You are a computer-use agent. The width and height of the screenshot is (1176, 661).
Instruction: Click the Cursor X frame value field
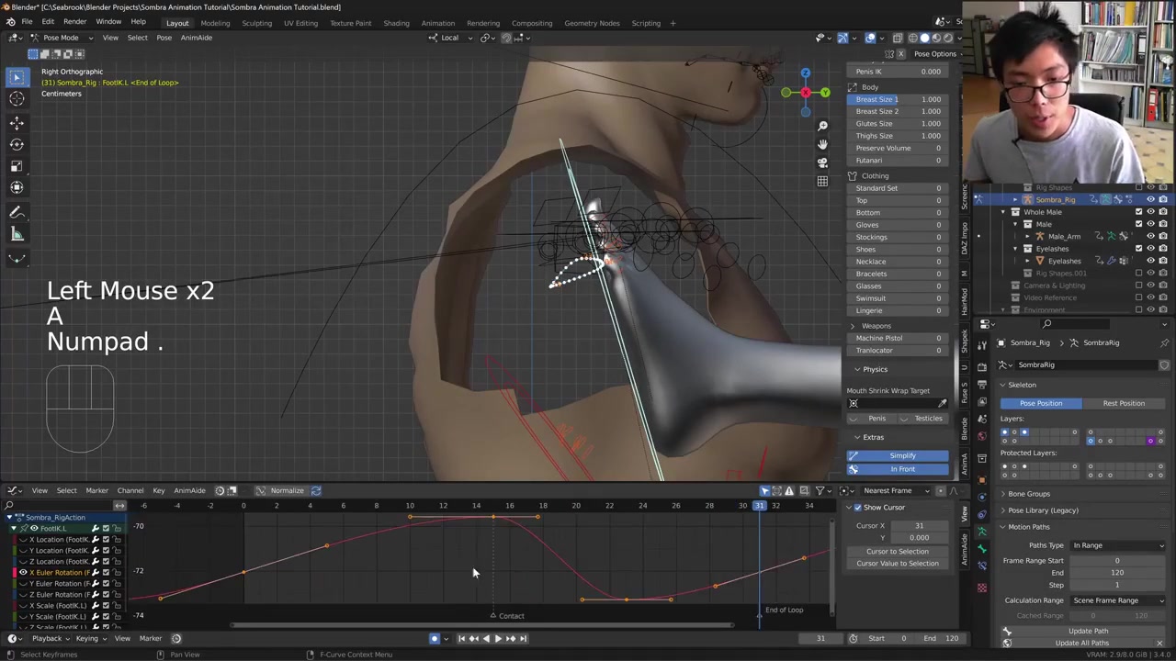[919, 526]
